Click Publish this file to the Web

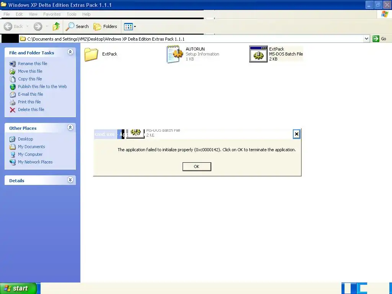42,87
